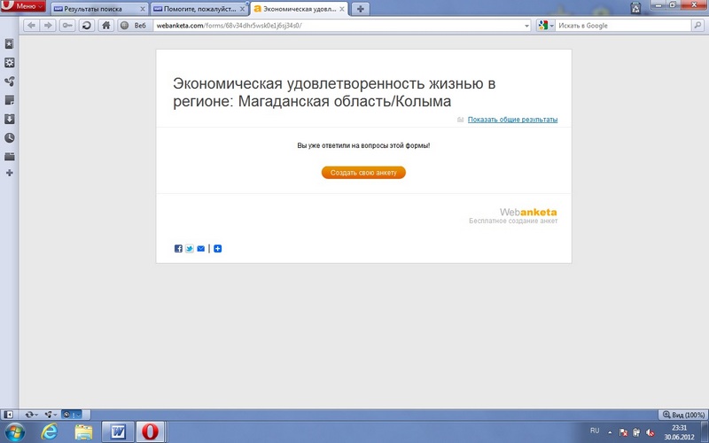
Task: Open the password wand key icon
Action: (68, 26)
